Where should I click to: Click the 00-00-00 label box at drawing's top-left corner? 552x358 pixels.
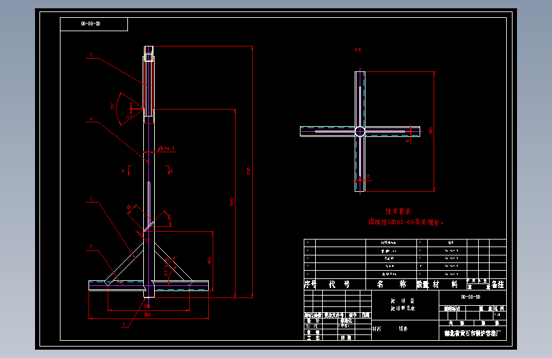click(x=94, y=24)
